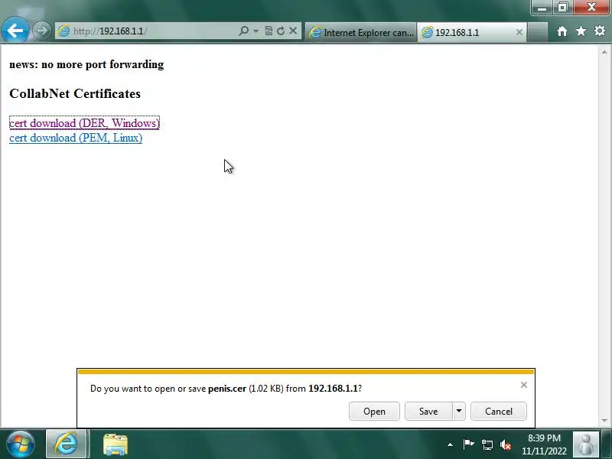612x459 pixels.
Task: Open the Windows Start menu orb
Action: [20, 444]
